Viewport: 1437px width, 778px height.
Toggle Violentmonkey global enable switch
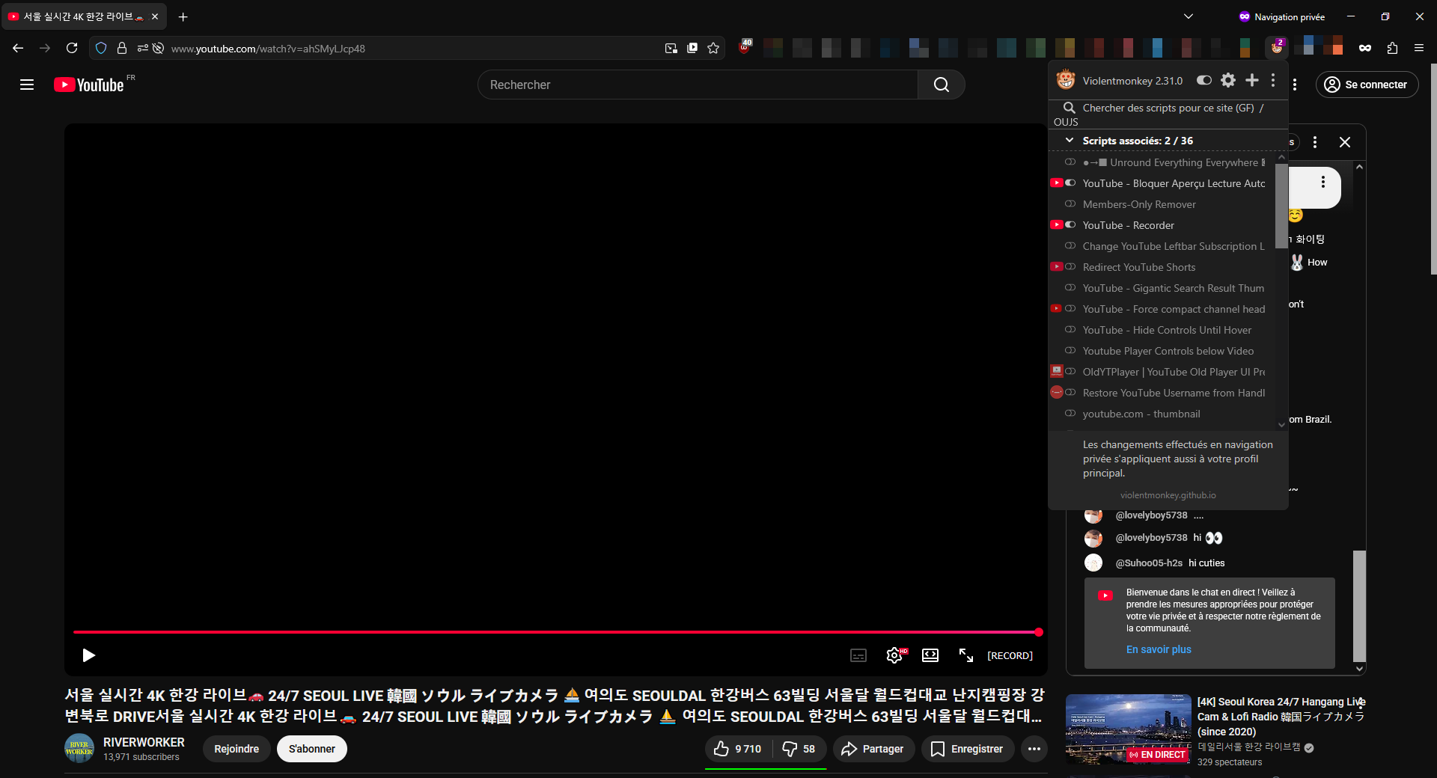coord(1204,80)
